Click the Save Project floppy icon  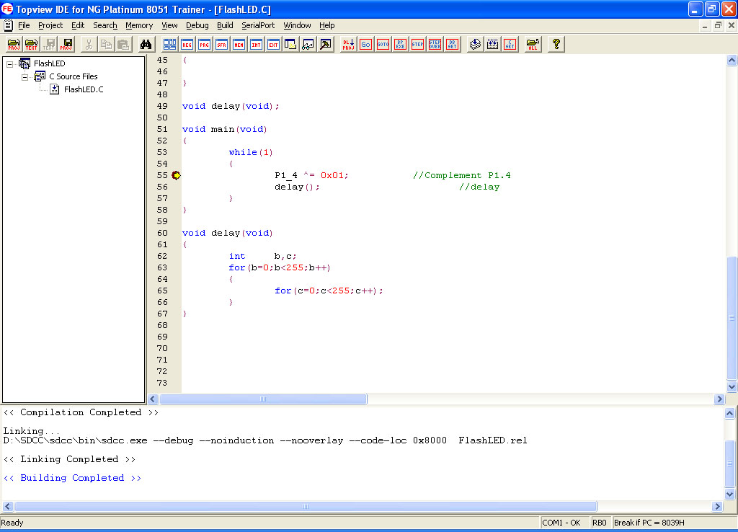[66, 44]
